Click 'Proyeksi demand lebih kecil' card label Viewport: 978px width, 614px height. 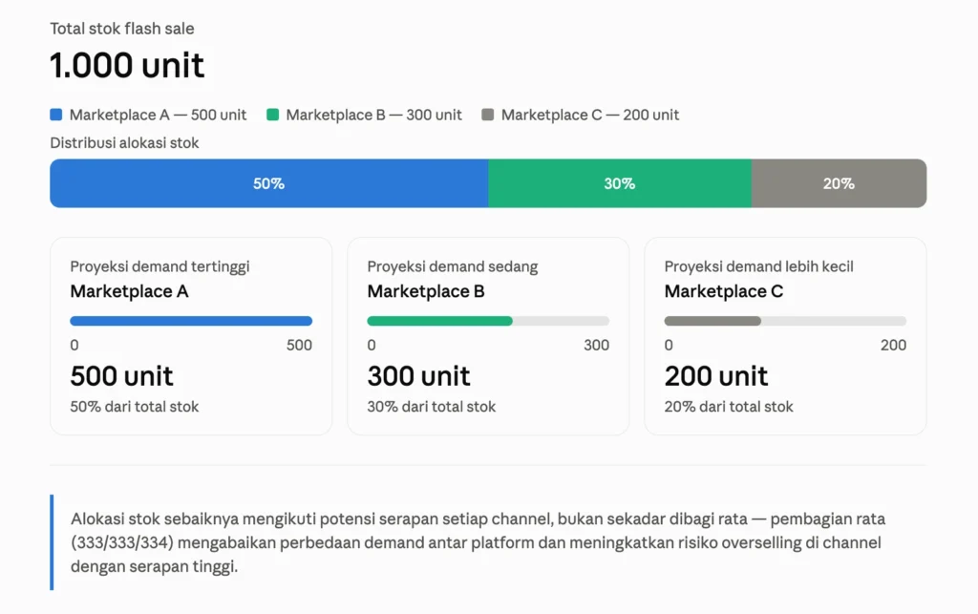pos(758,266)
